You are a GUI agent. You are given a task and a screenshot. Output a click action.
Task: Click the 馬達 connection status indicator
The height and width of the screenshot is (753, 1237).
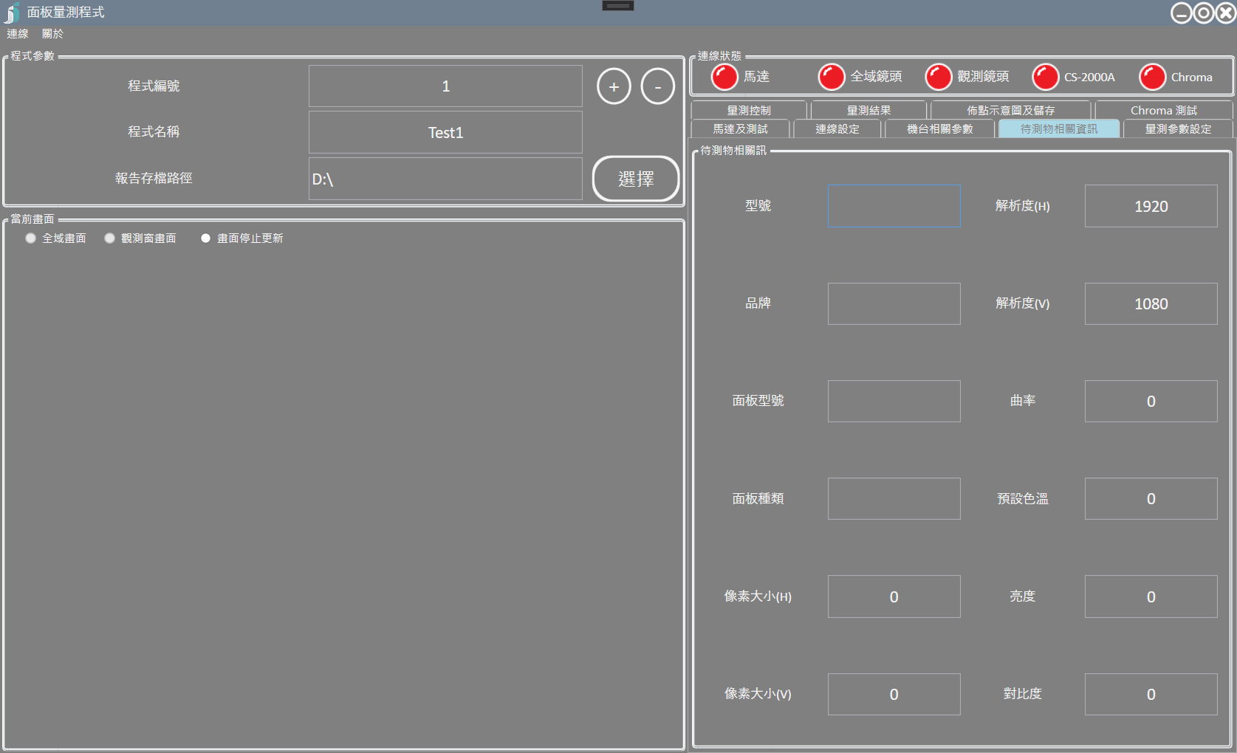point(724,77)
